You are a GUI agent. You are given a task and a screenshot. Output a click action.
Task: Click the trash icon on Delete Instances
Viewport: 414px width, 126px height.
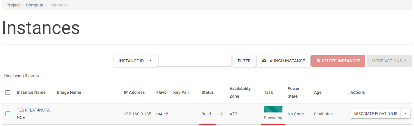[319, 61]
